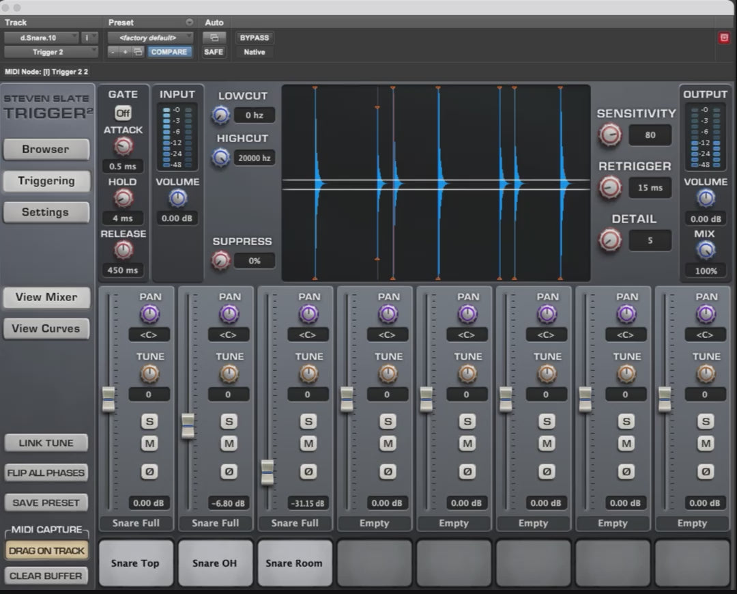This screenshot has width=737, height=594.
Task: Toggle the BYPASS button
Action: coord(255,38)
